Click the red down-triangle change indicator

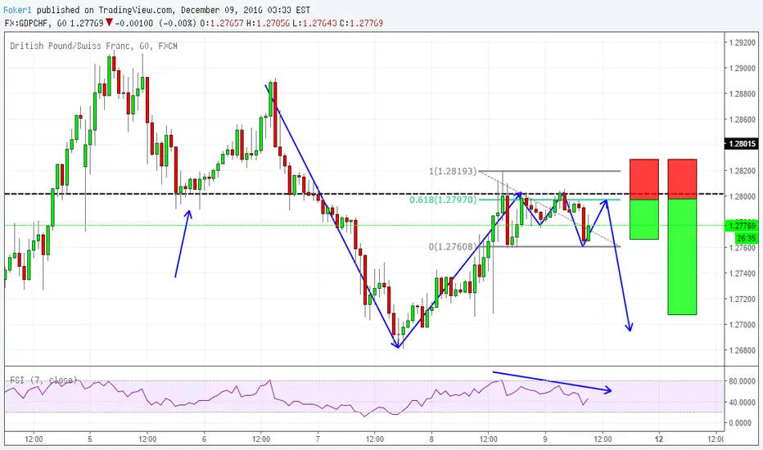109,22
